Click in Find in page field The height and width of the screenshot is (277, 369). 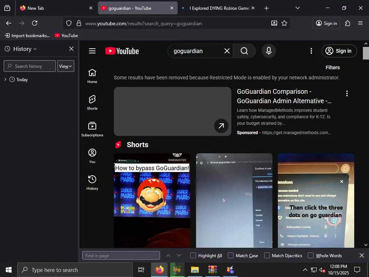click(121, 256)
